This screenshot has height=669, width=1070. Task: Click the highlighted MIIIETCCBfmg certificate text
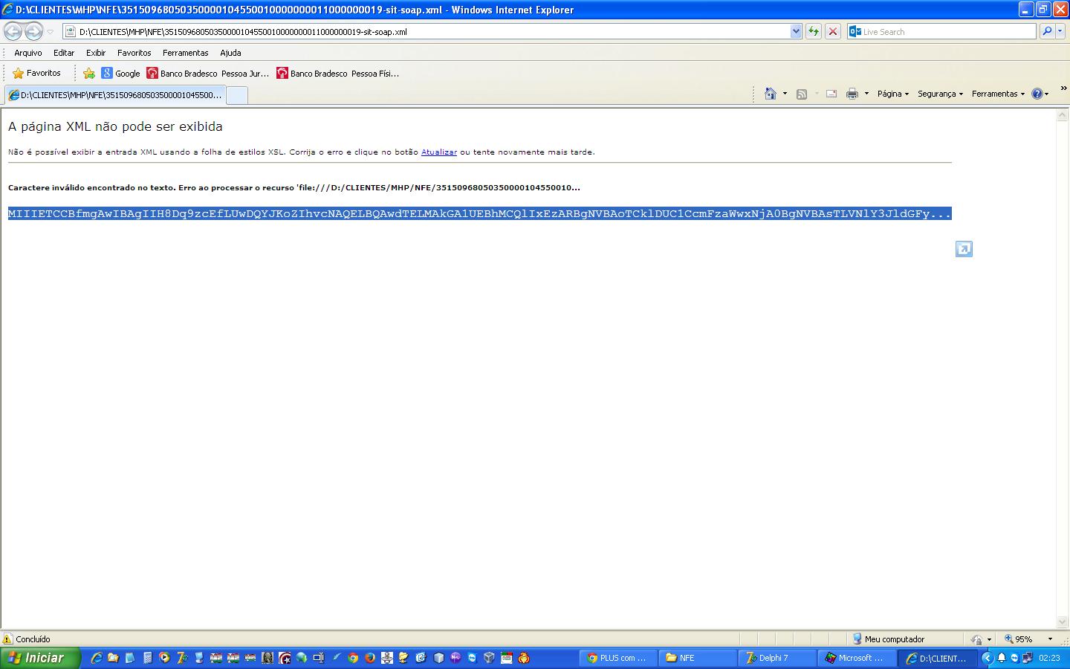[x=479, y=214]
